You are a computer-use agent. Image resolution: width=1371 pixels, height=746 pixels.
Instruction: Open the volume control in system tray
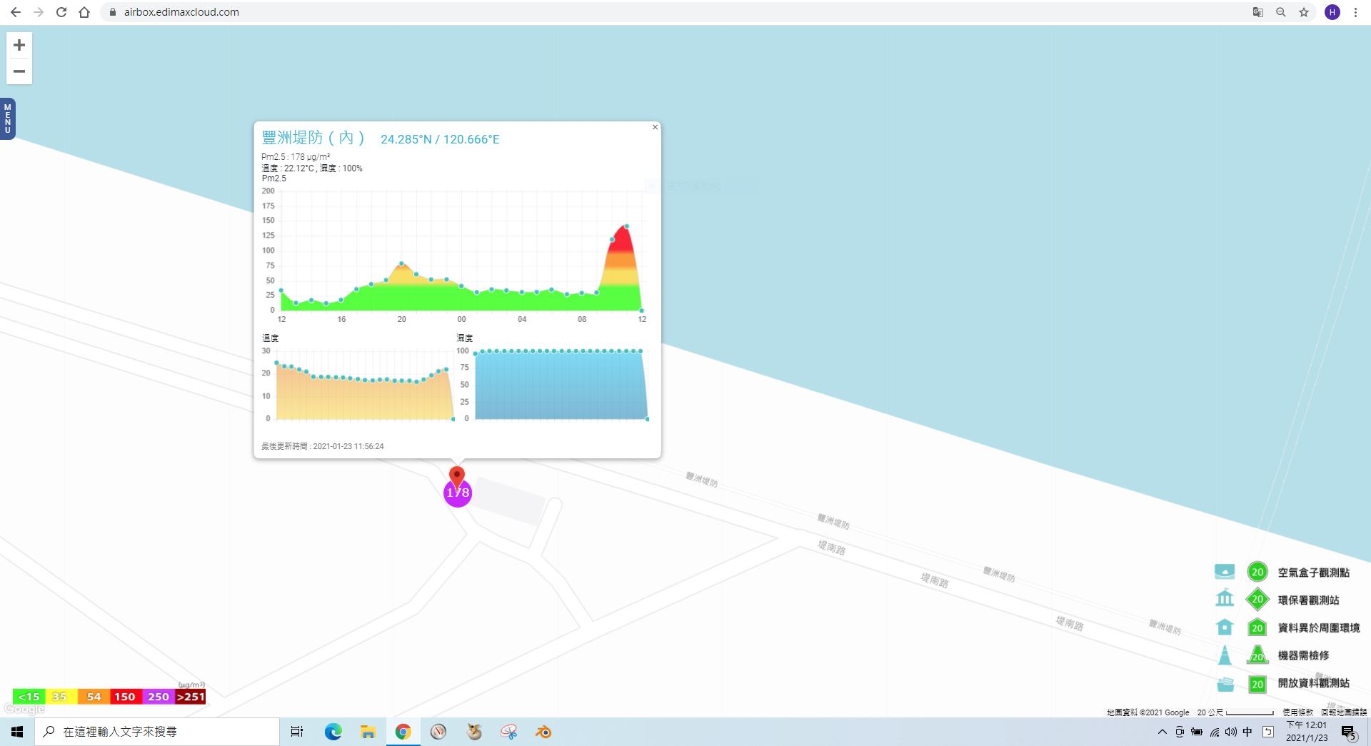point(1231,732)
